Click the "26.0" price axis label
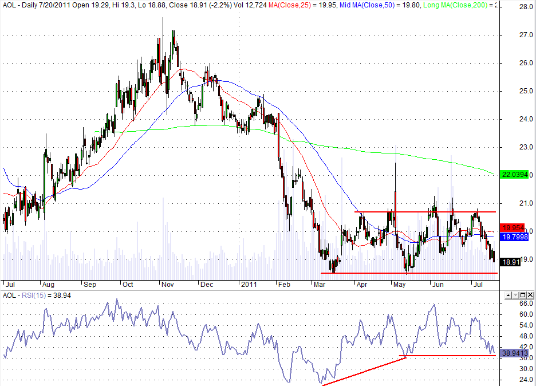 point(526,63)
